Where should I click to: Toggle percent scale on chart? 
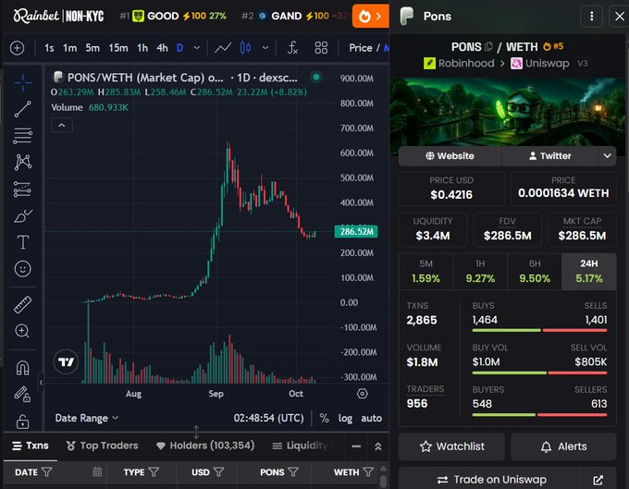tap(324, 419)
